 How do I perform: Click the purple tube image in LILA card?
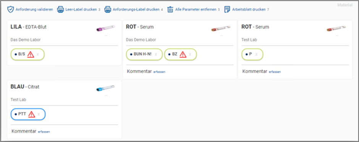[105, 28]
